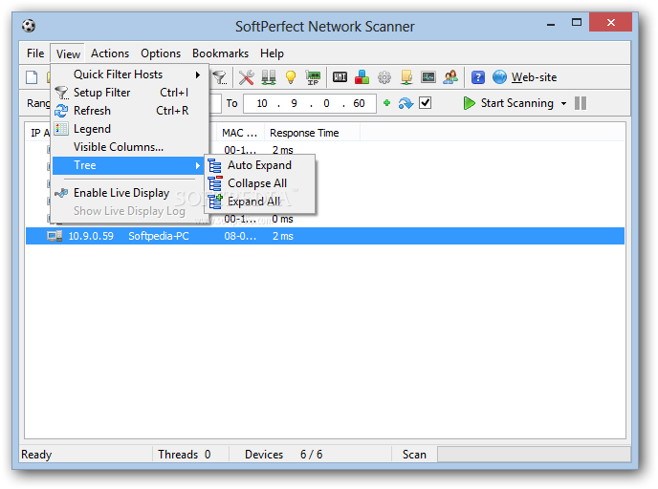Open help with the blue question mark icon
Screen dimensions: 658x489
click(478, 77)
